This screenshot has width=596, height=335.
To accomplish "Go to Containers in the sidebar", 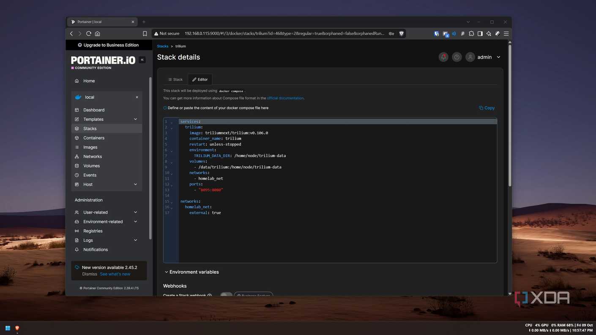I will pyautogui.click(x=107, y=138).
